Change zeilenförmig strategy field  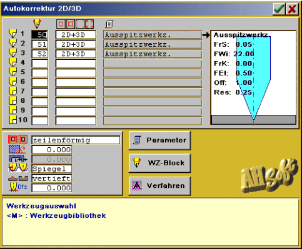tap(76, 140)
